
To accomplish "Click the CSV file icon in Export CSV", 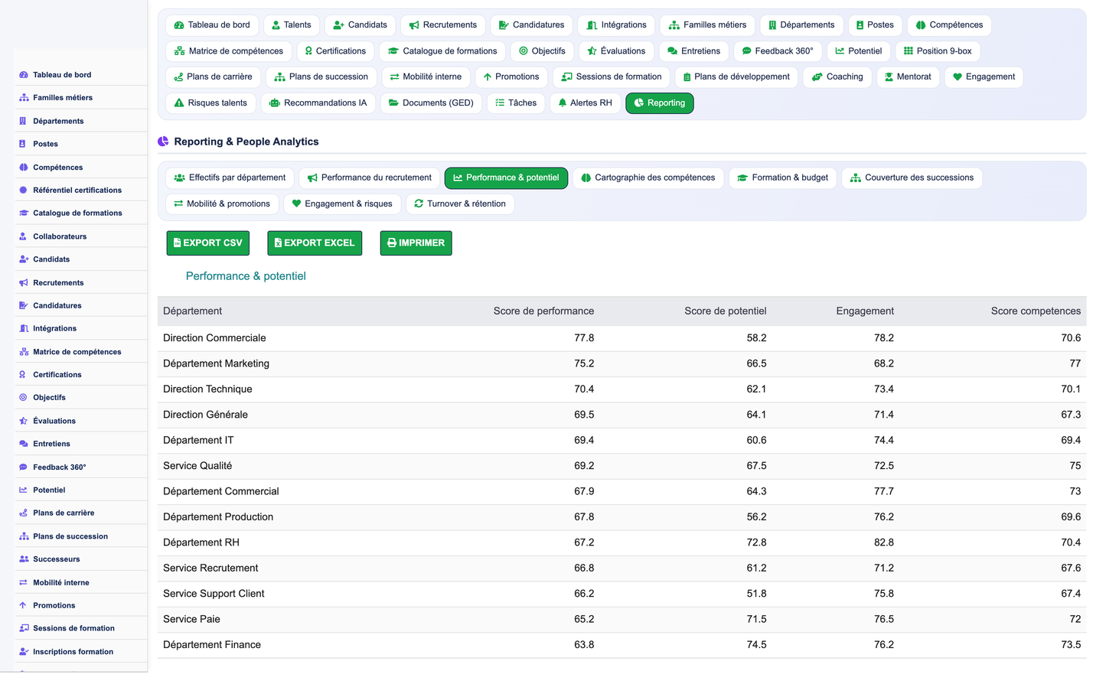I will pos(177,243).
